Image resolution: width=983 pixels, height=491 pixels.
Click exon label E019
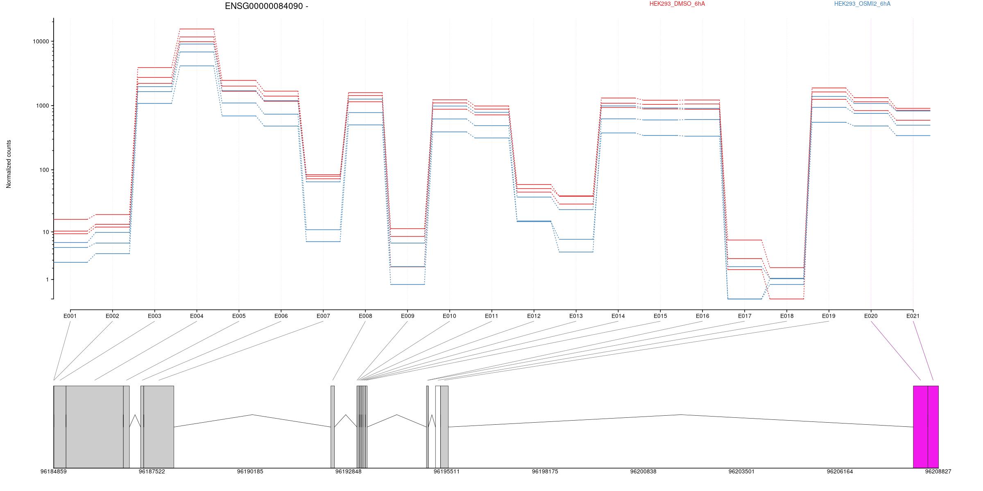click(x=829, y=316)
